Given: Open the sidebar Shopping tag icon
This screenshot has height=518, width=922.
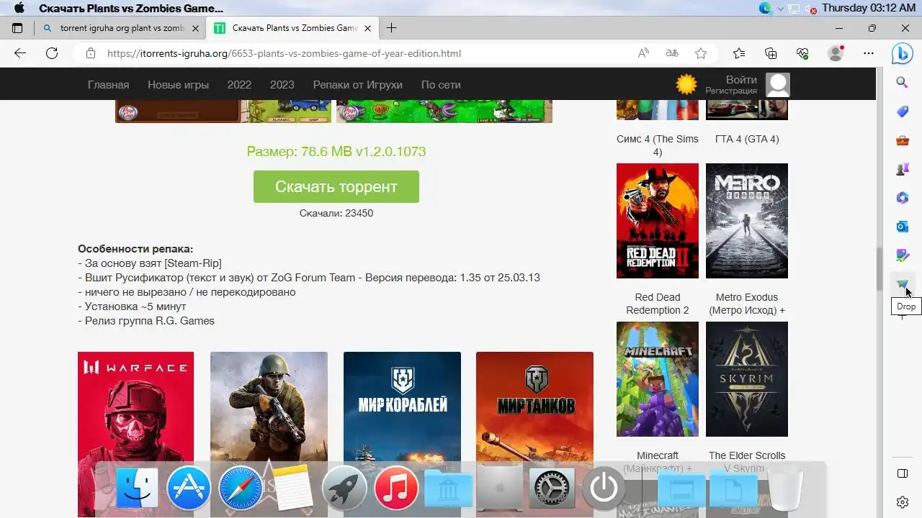Looking at the screenshot, I should click(903, 112).
